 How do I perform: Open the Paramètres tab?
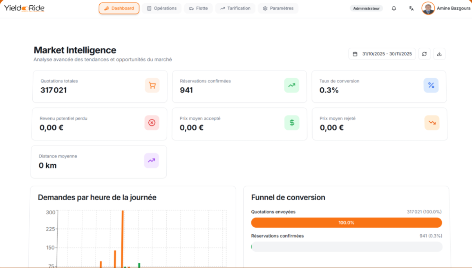(278, 8)
